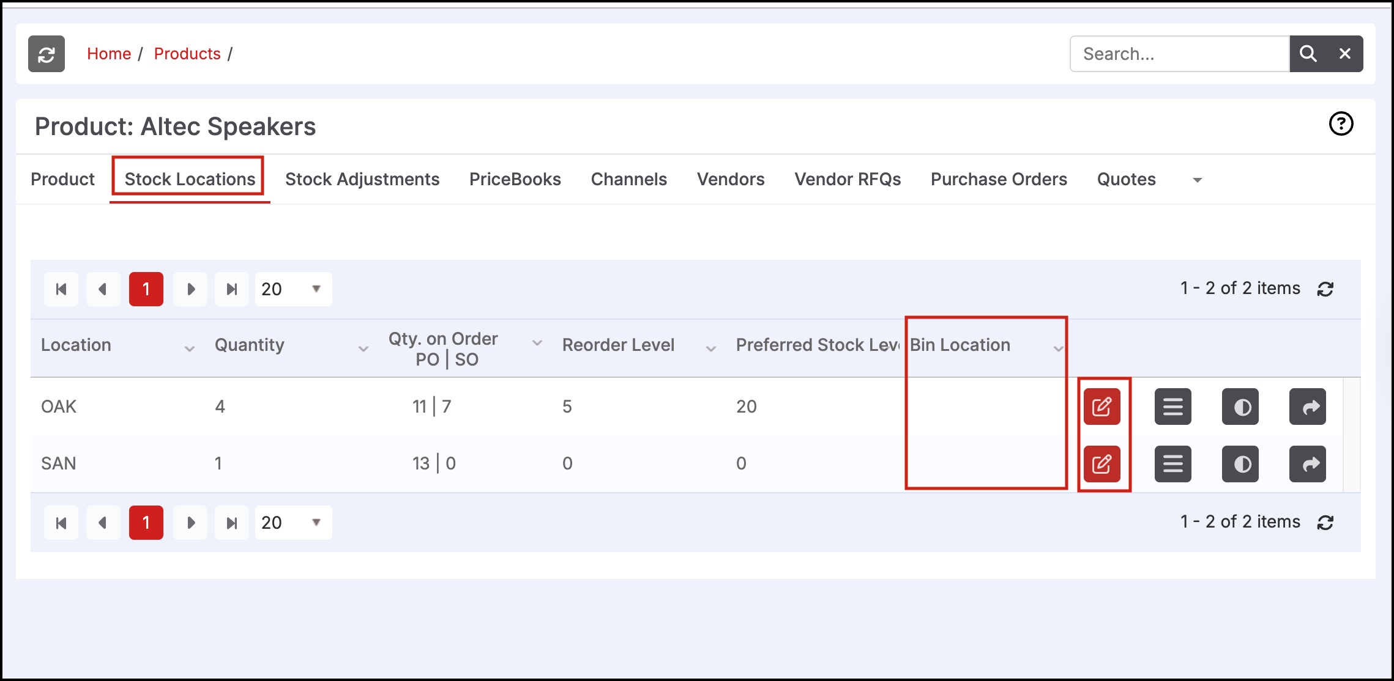
Task: Open the Channels tab
Action: [x=629, y=179]
